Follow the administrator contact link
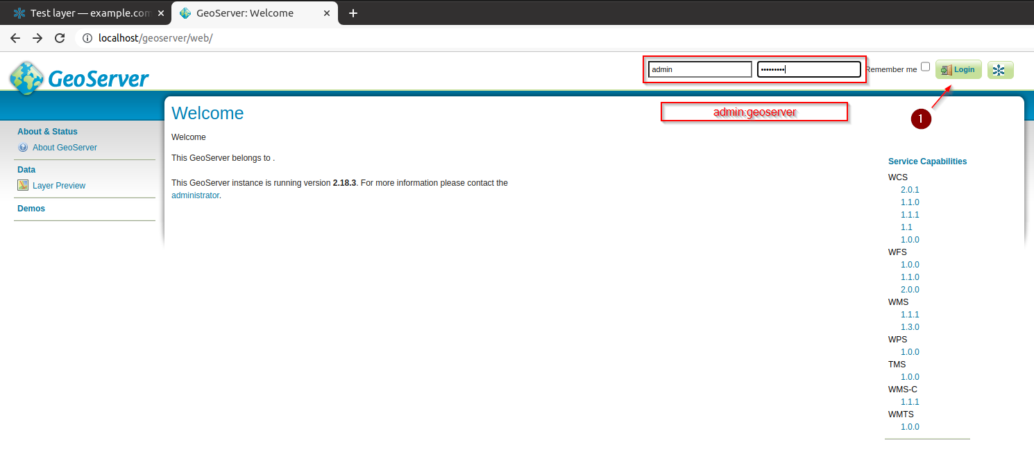Viewport: 1034px width, 472px height. (x=195, y=195)
